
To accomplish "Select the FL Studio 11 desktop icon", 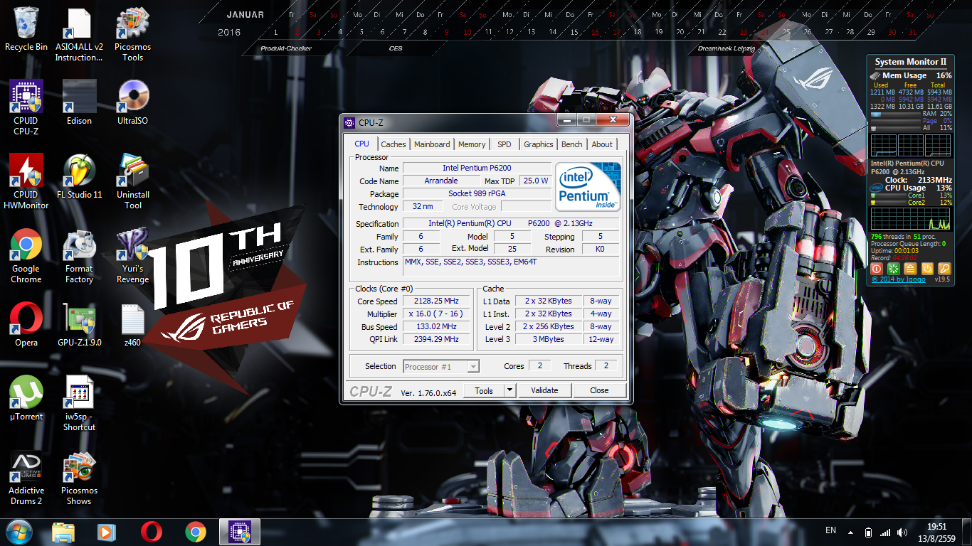I will 79,176.
